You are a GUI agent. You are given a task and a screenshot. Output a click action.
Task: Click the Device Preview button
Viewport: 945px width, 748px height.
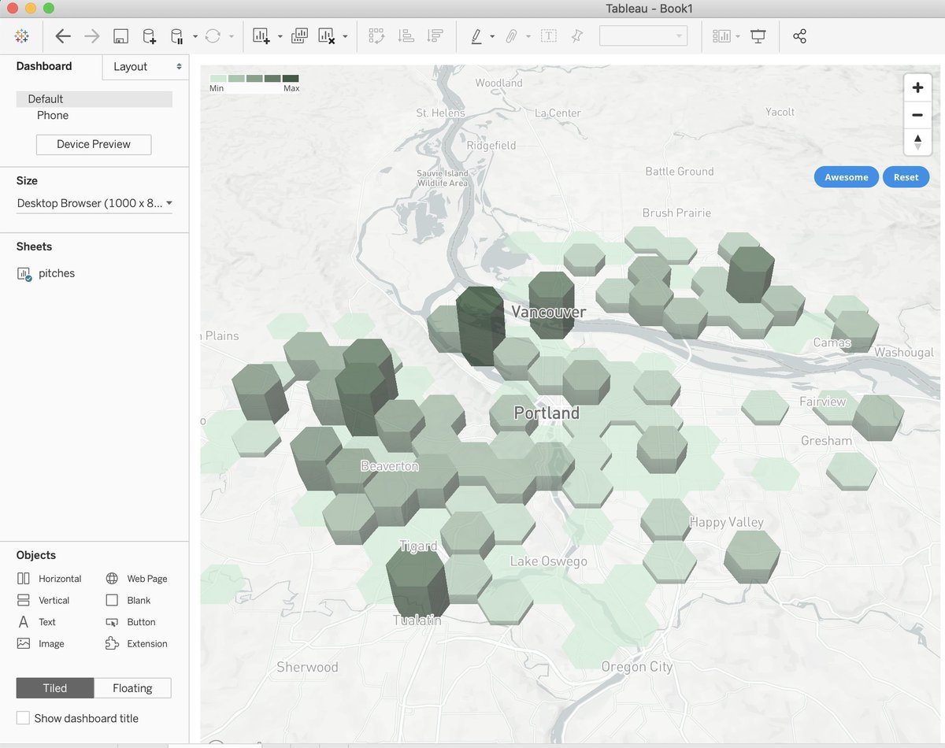[x=94, y=144]
